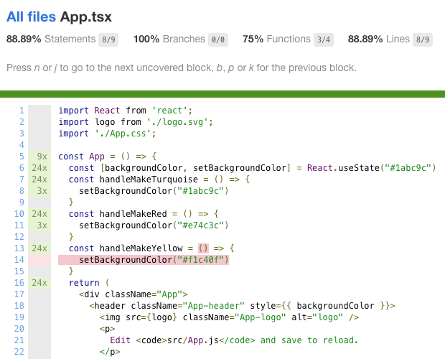445x359 pixels.
Task: Click the 24x hit count on line 13
Action: click(x=39, y=248)
